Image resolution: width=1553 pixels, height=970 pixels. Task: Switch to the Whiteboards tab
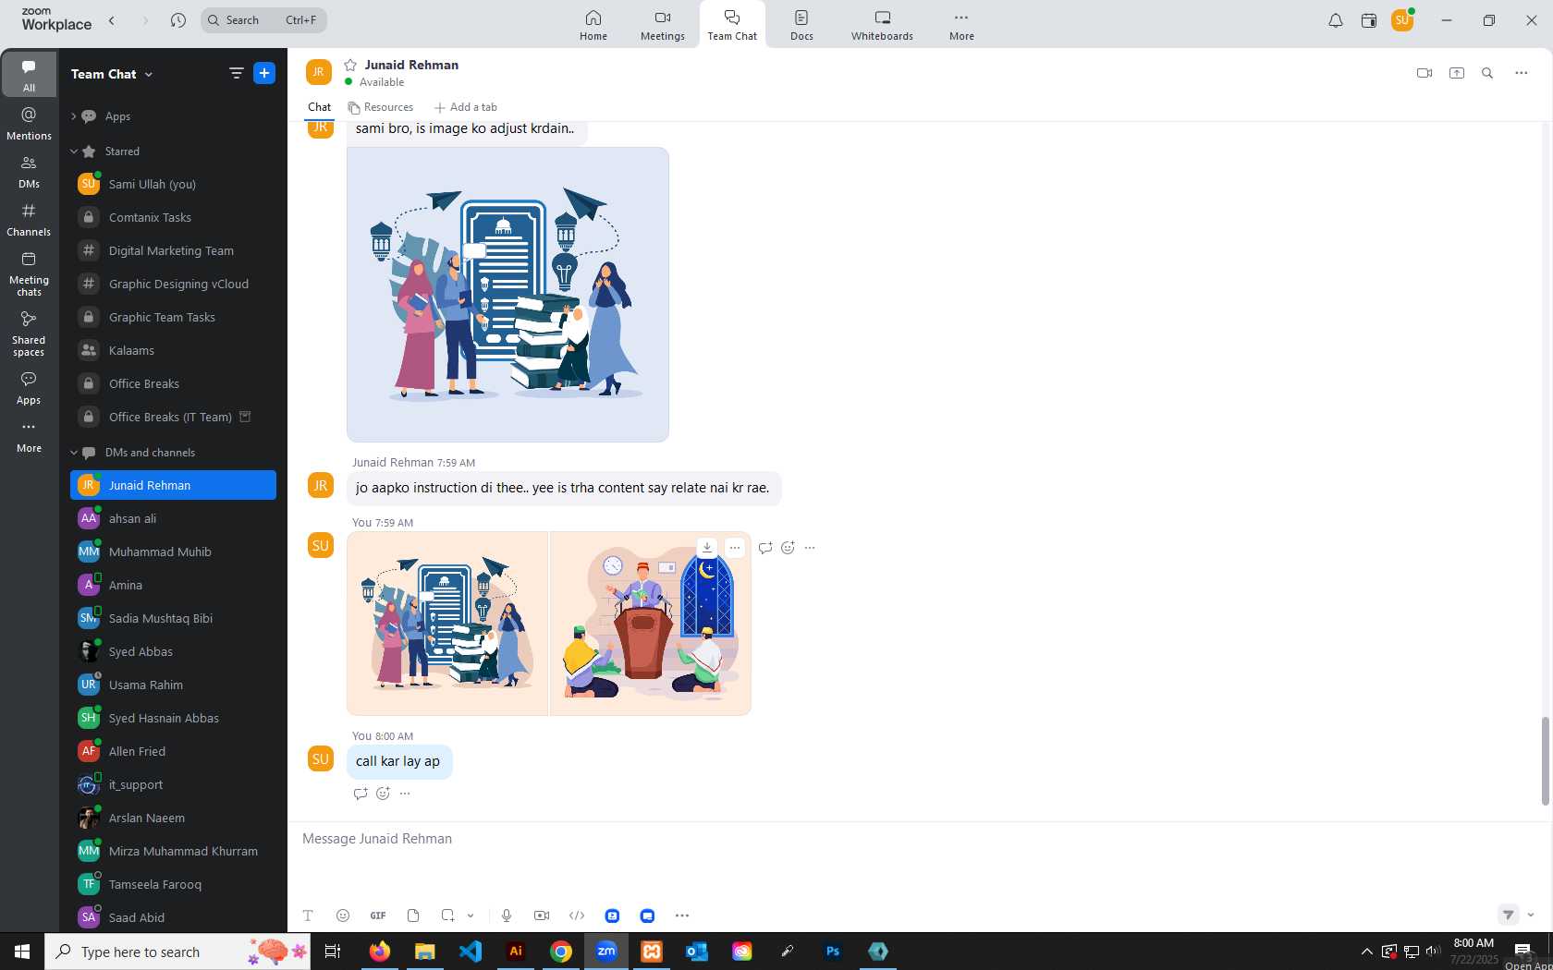pyautogui.click(x=882, y=25)
